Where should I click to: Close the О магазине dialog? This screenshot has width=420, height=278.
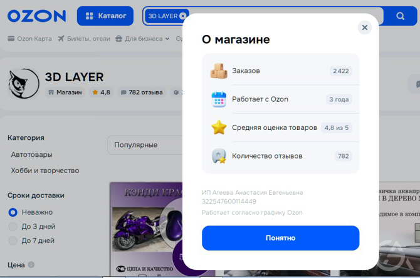[365, 27]
